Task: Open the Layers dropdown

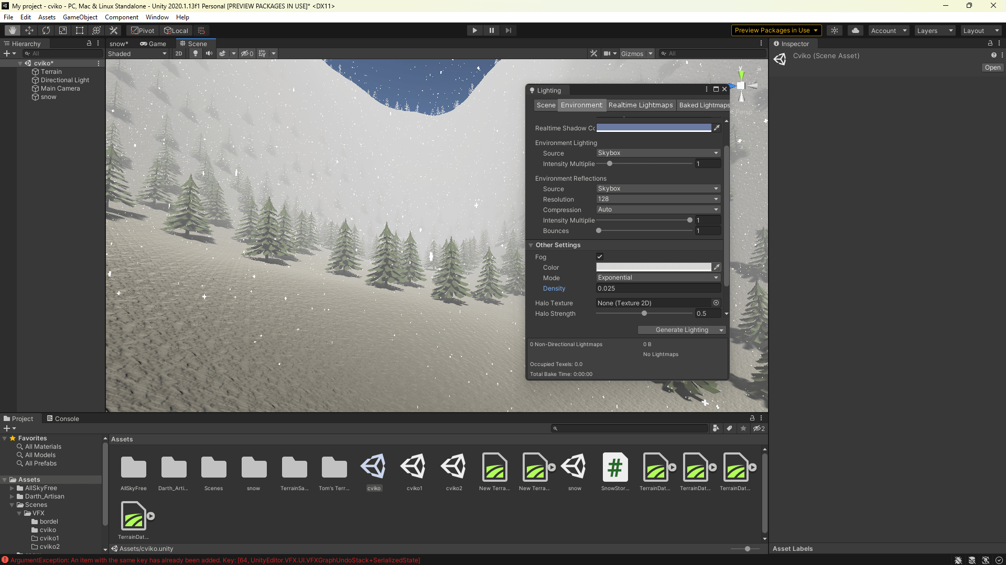Action: pos(935,30)
